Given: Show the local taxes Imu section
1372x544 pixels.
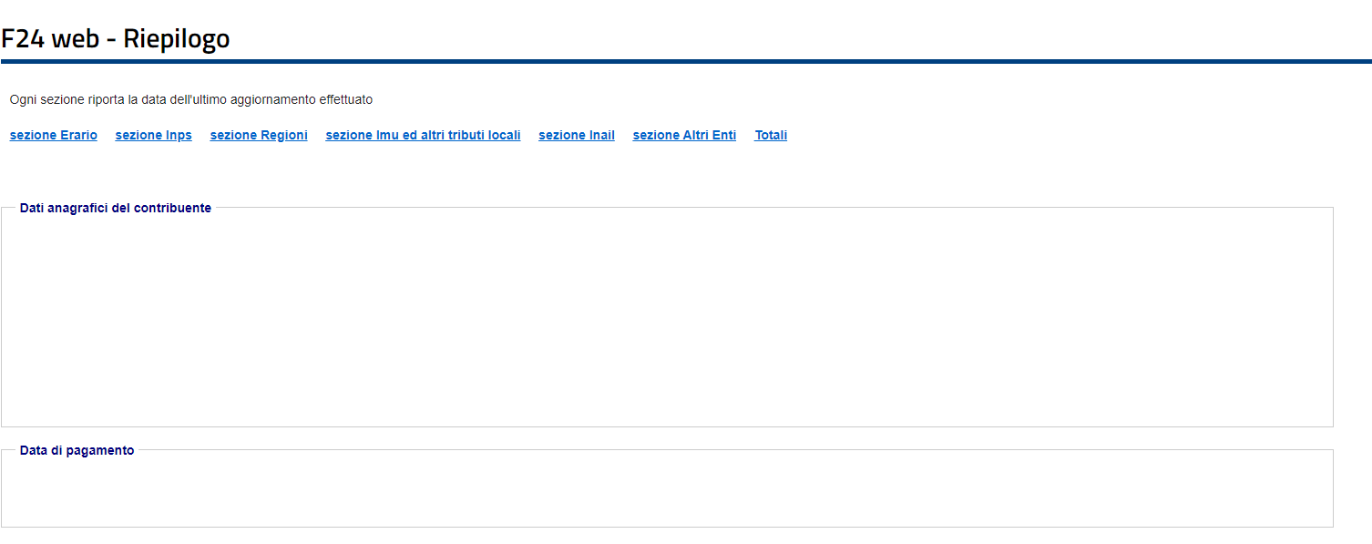Looking at the screenshot, I should tap(423, 135).
